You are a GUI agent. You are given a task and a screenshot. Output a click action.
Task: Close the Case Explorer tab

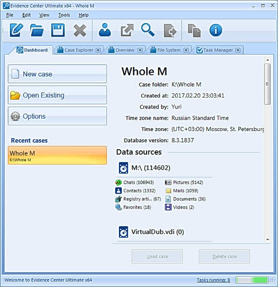98,50
